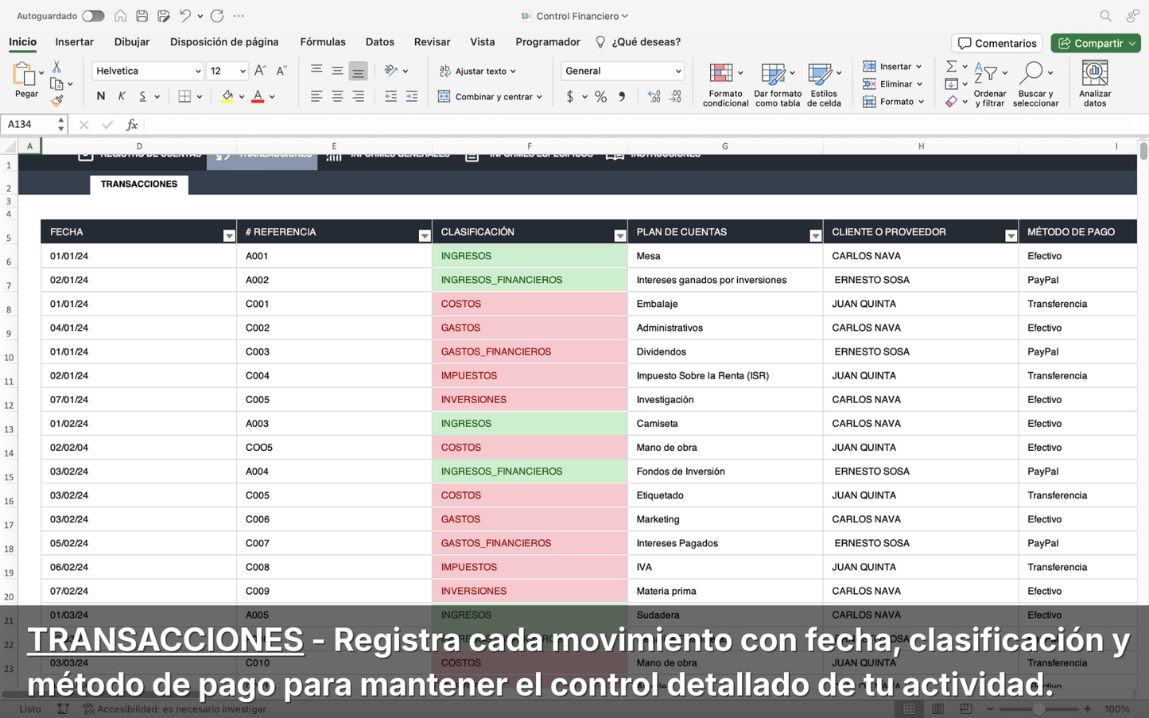
Task: Toggle bold with the N button
Action: point(99,95)
